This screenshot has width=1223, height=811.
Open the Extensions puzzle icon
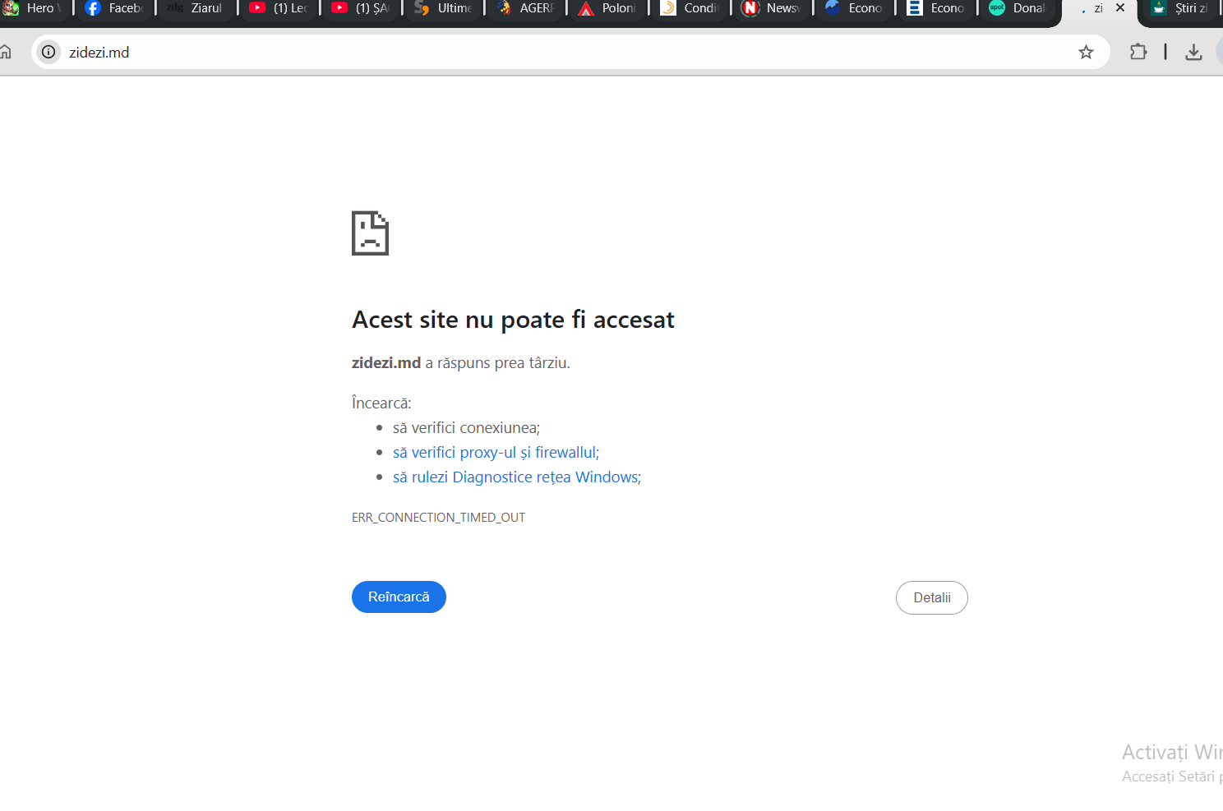1138,52
